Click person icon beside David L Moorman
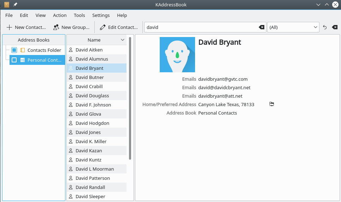 pos(71,169)
